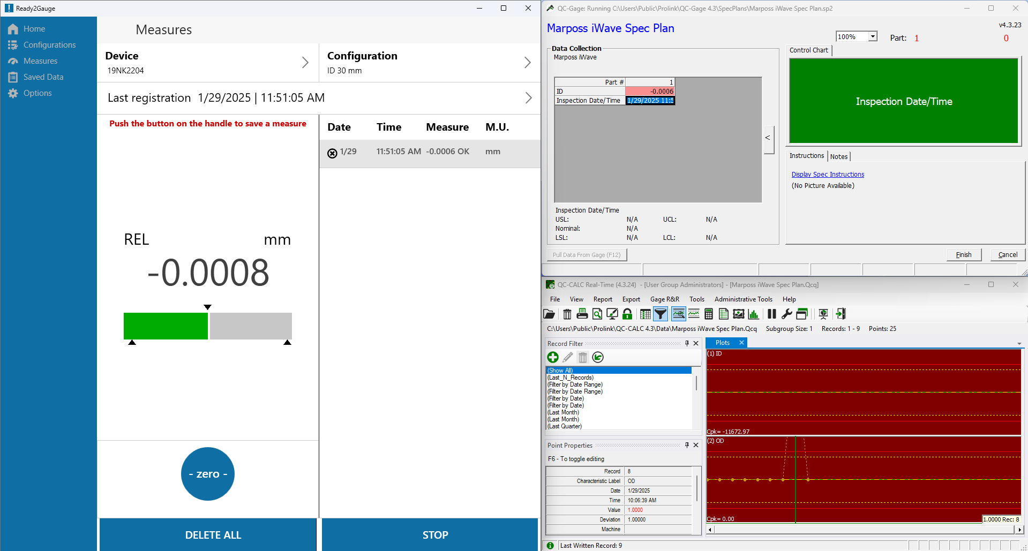Click DELETE ALL button

208,534
